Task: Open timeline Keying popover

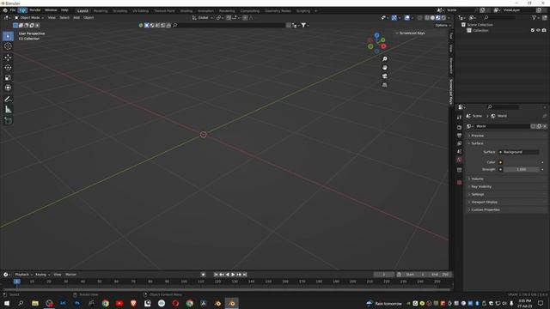Action: coord(42,275)
